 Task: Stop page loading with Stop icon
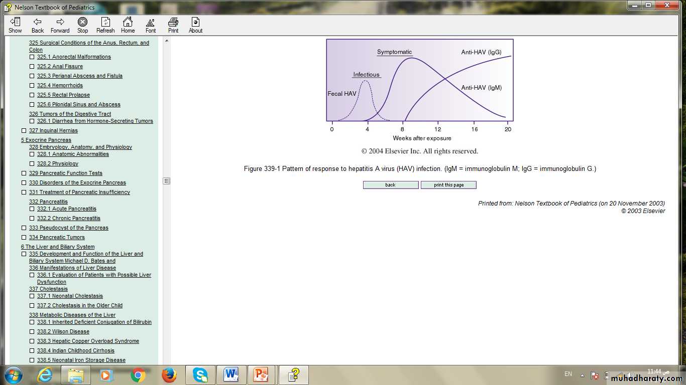82,25
